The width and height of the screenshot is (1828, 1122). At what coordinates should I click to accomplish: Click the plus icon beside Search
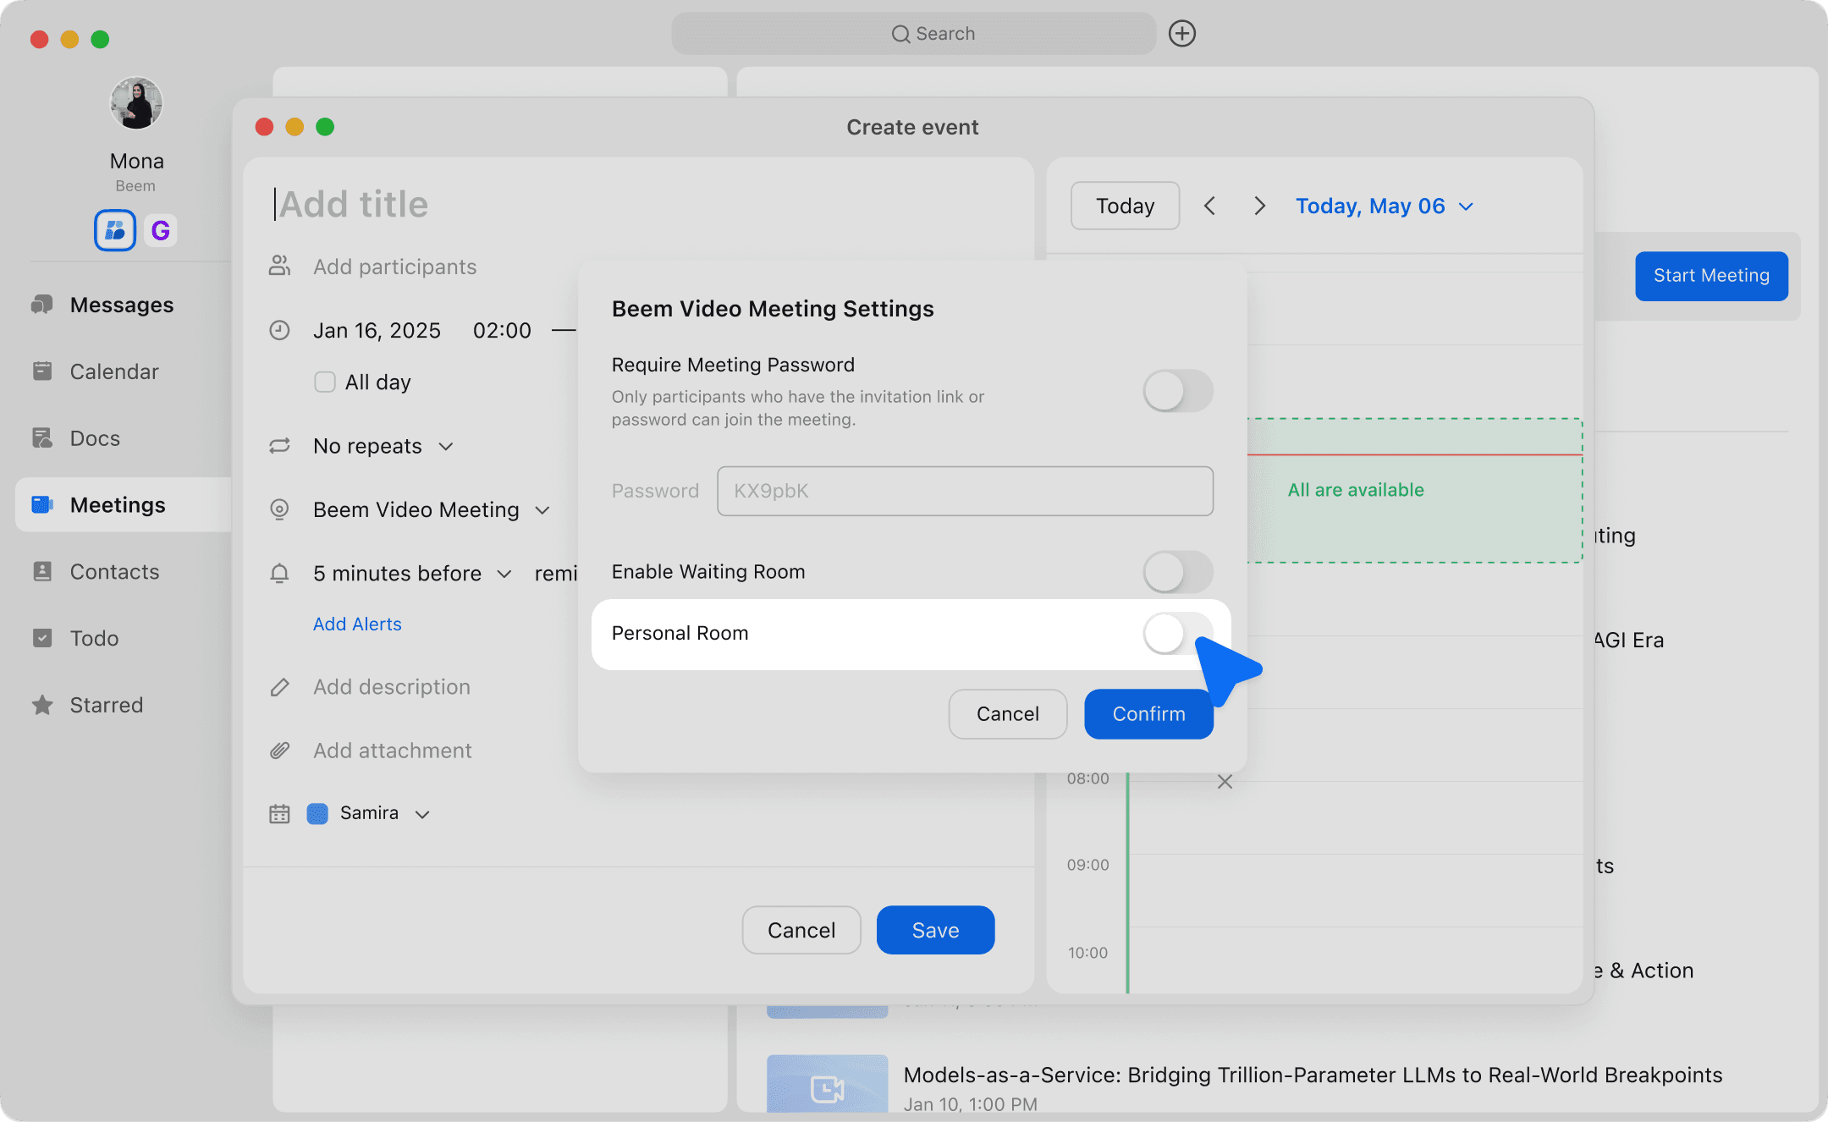(1181, 34)
